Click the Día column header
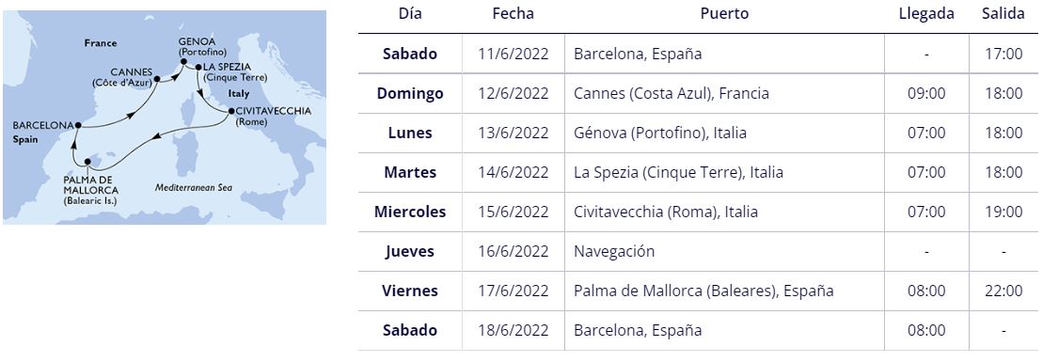 [x=410, y=13]
